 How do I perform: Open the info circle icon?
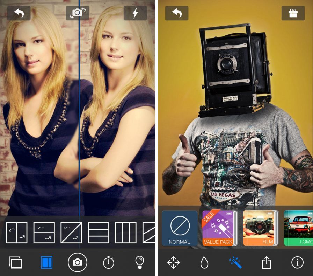click(297, 262)
